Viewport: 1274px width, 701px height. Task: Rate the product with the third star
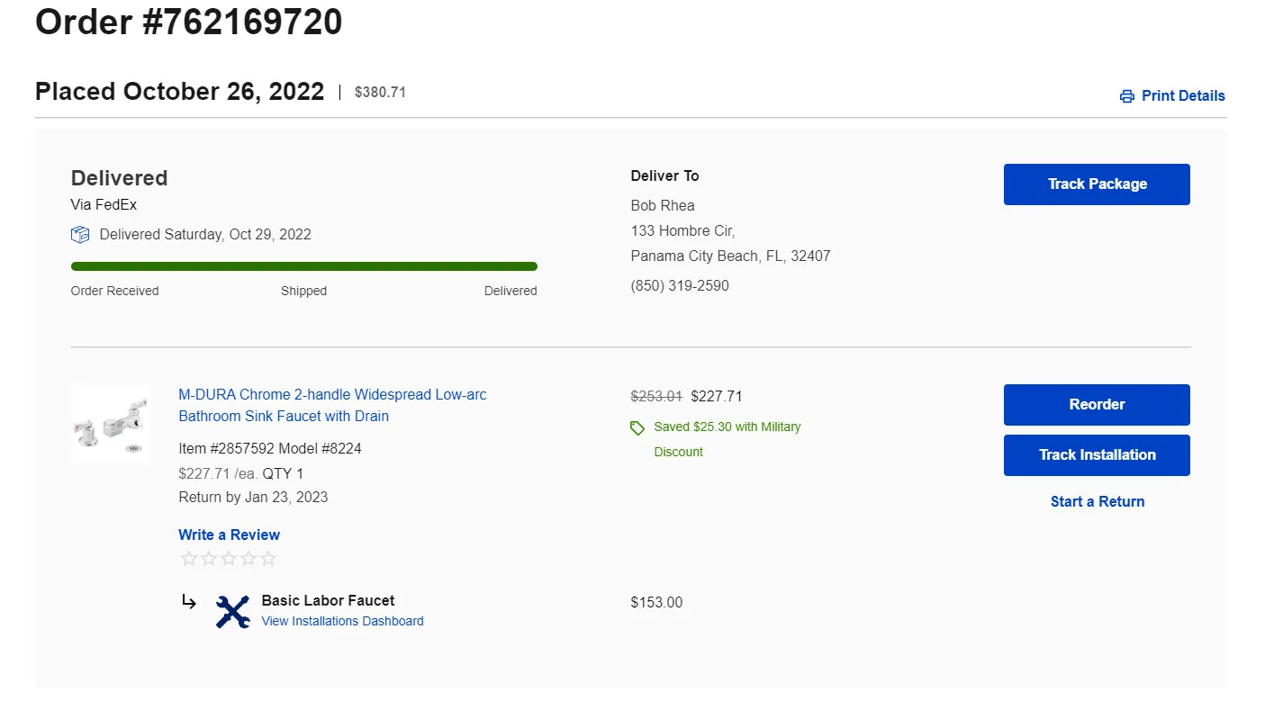tap(229, 559)
